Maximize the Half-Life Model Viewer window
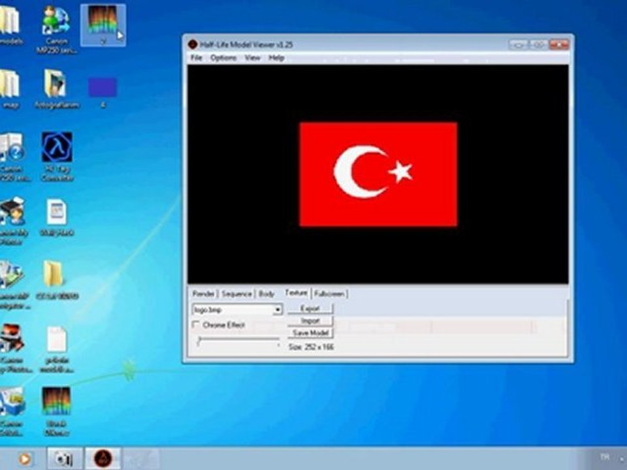 pyautogui.click(x=538, y=44)
